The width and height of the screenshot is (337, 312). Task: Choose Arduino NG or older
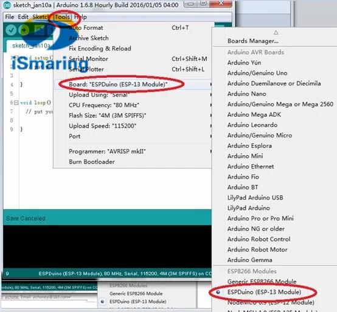point(256,229)
